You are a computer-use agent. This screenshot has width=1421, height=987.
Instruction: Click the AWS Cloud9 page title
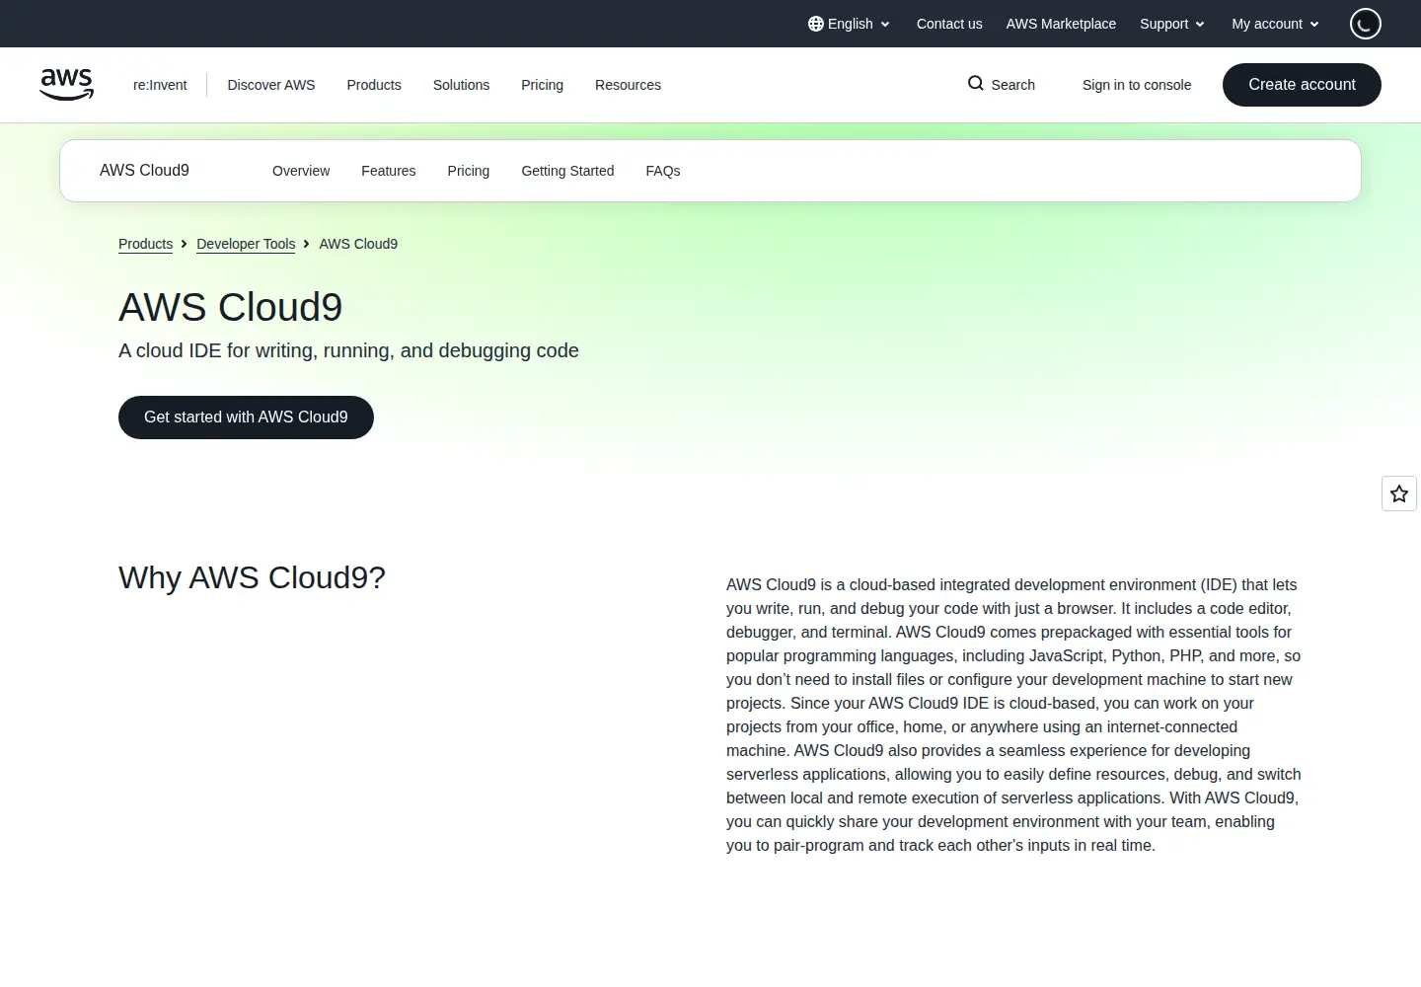point(230,307)
